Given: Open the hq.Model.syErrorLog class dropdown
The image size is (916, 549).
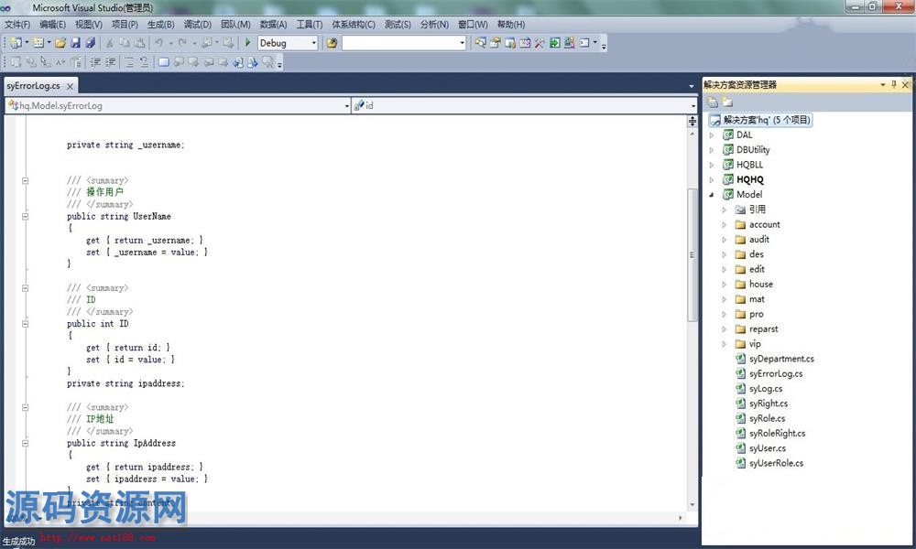Looking at the screenshot, I should [345, 106].
